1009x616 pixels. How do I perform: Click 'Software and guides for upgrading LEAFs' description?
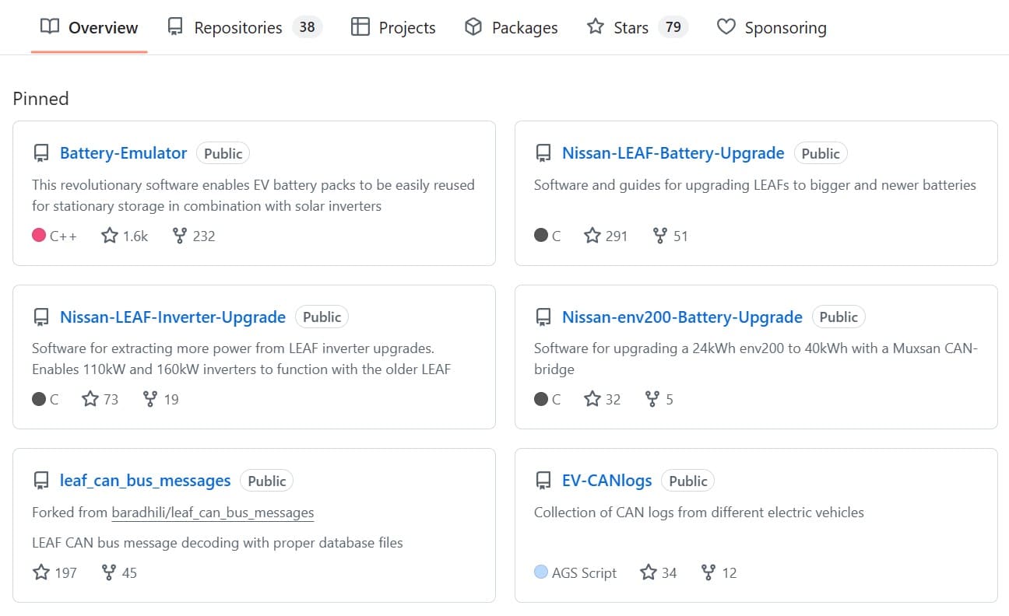click(755, 185)
